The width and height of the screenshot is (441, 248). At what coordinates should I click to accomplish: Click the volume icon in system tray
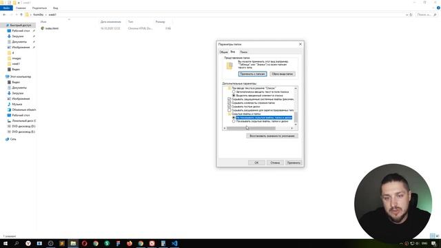(x=418, y=243)
